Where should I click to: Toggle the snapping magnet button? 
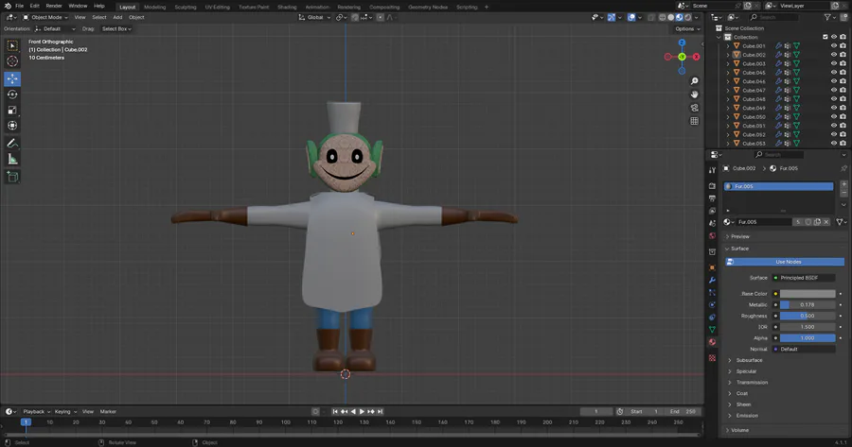(x=355, y=17)
